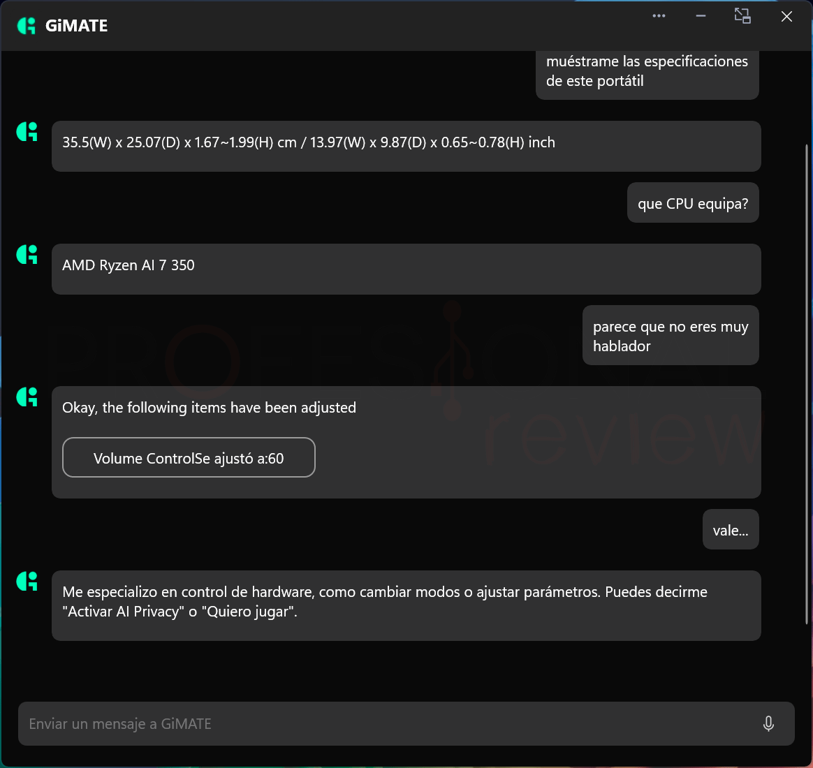Screen dimensions: 813x768
Task: Click the 'Volume ControlSe ajustó a:60' button
Action: [x=189, y=457]
